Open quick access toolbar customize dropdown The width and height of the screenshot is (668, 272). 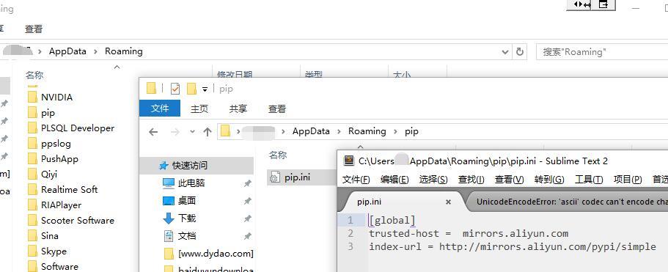(x=205, y=89)
